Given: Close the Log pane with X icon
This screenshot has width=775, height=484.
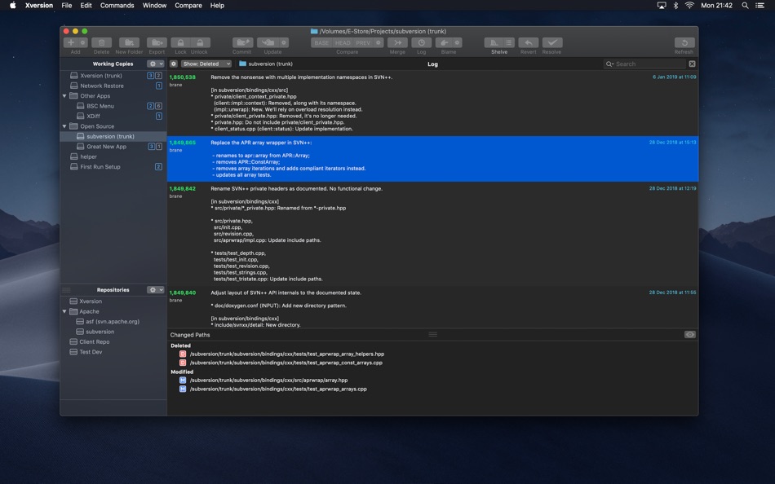Looking at the screenshot, I should point(692,64).
